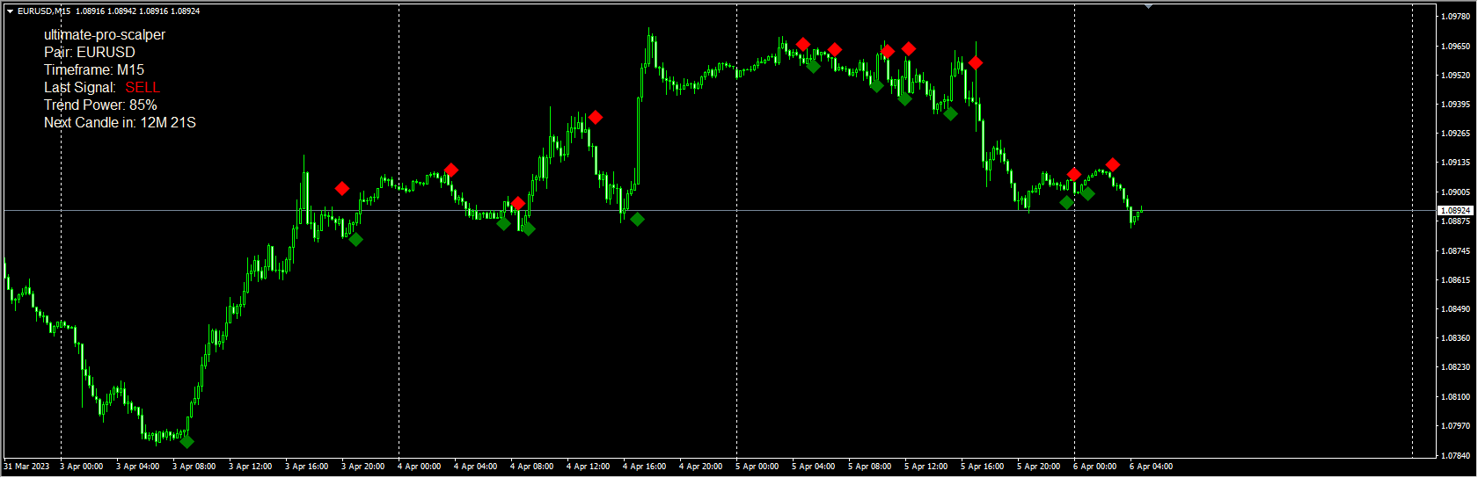Click price level 1.09393 on the axis

tap(1456, 105)
